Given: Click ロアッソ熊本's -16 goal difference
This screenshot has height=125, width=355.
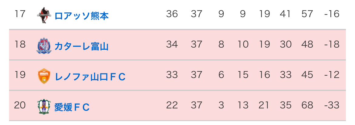Looking at the screenshot, I should click(x=332, y=14).
